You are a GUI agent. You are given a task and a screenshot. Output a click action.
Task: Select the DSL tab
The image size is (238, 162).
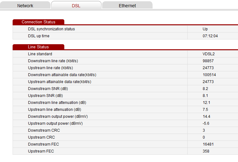(x=76, y=6)
